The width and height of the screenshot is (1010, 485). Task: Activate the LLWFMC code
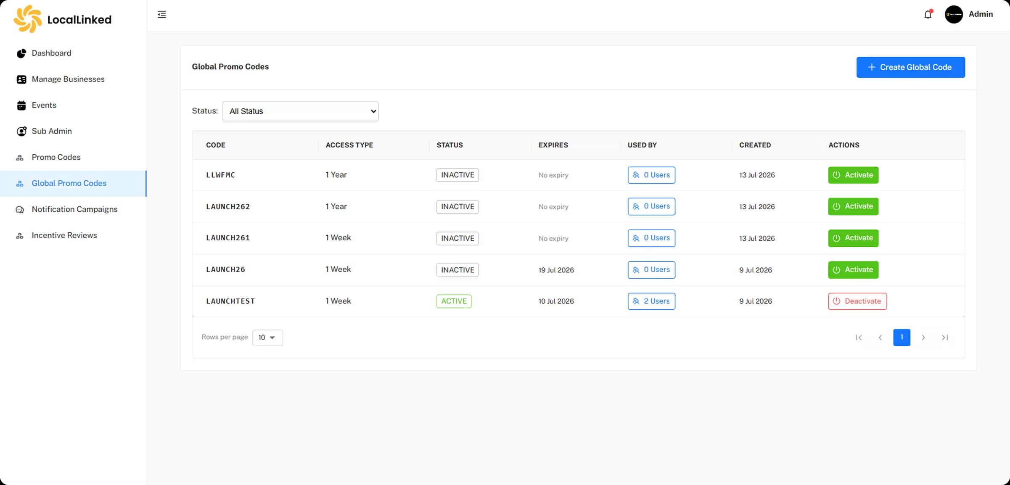click(853, 175)
